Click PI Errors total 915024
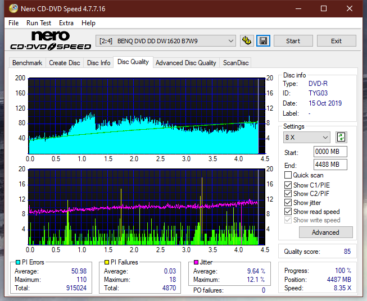 [76, 288]
